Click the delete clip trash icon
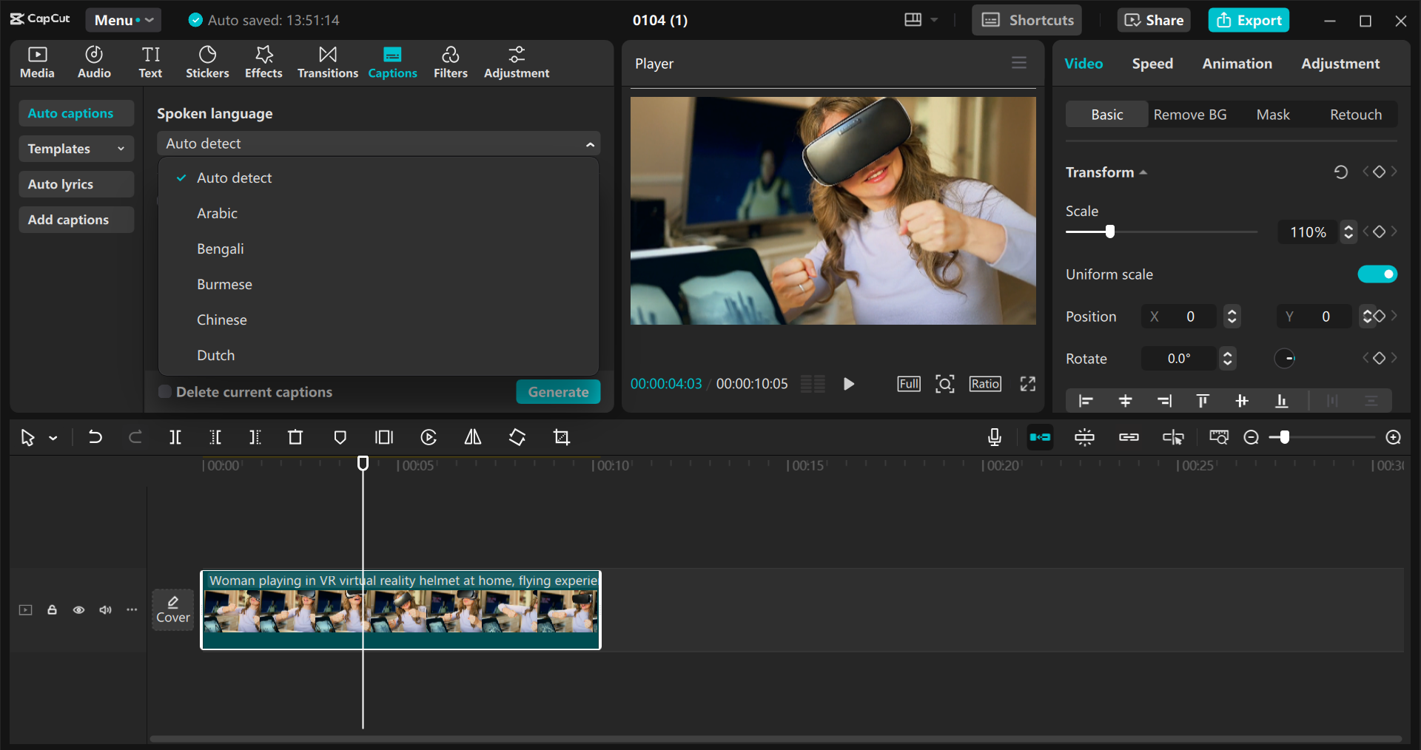1421x750 pixels. pos(295,437)
